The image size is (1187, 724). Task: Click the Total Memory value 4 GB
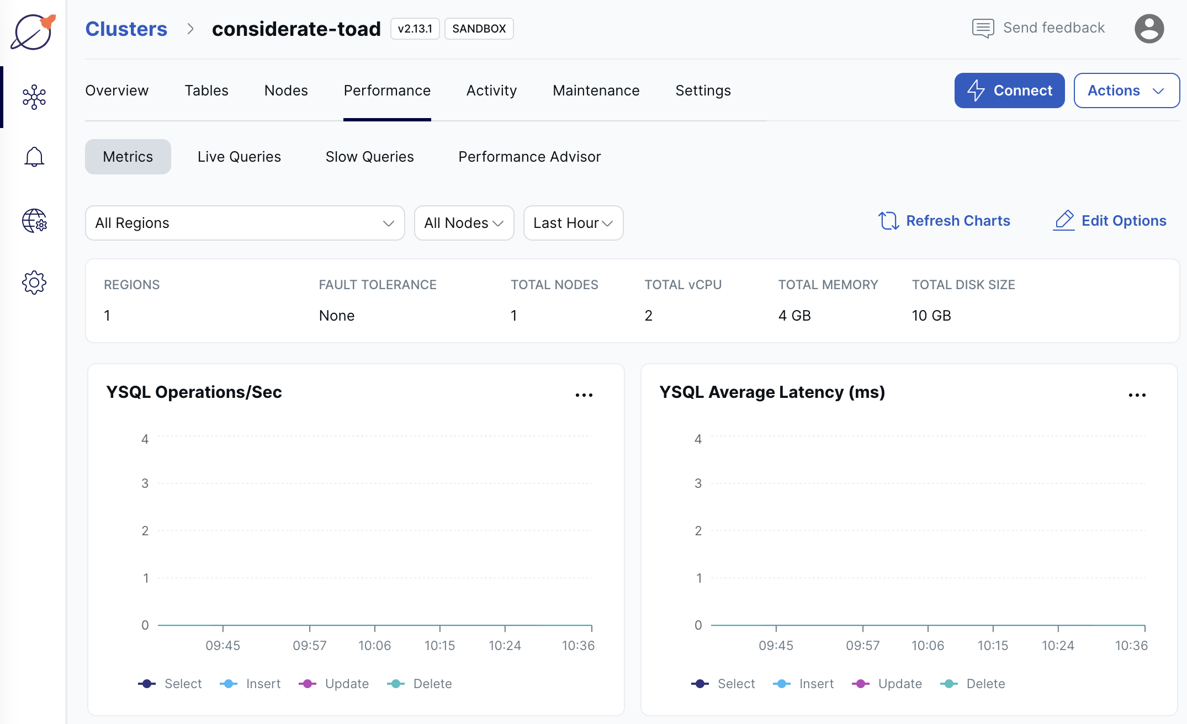(794, 316)
